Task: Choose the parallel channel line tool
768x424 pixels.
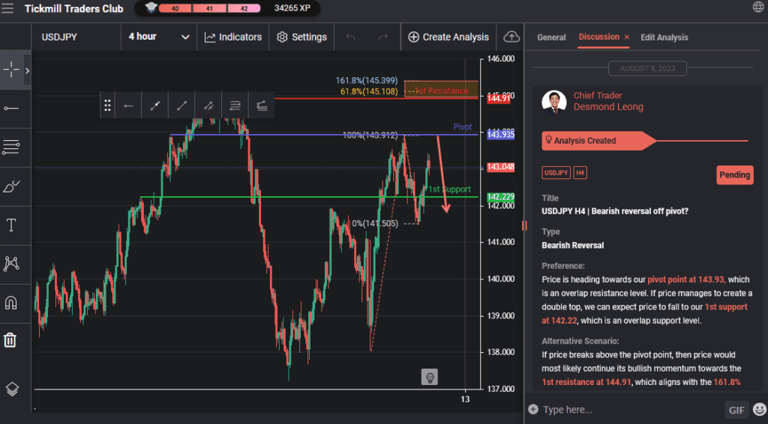Action: [x=208, y=105]
